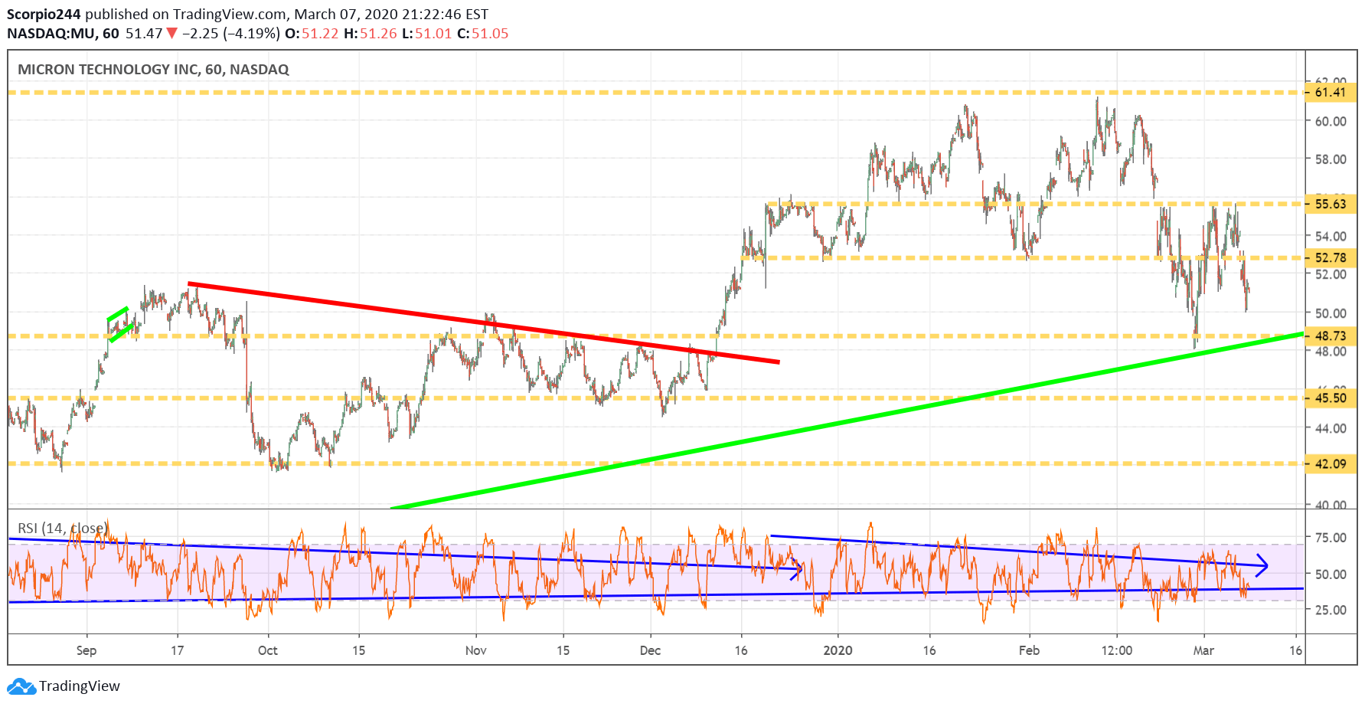This screenshot has width=1365, height=707.
Task: Click the RSI 75.00 axis value
Action: [1331, 538]
